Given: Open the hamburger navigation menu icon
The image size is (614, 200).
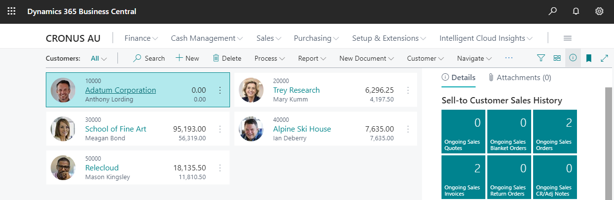Looking at the screenshot, I should (567, 38).
